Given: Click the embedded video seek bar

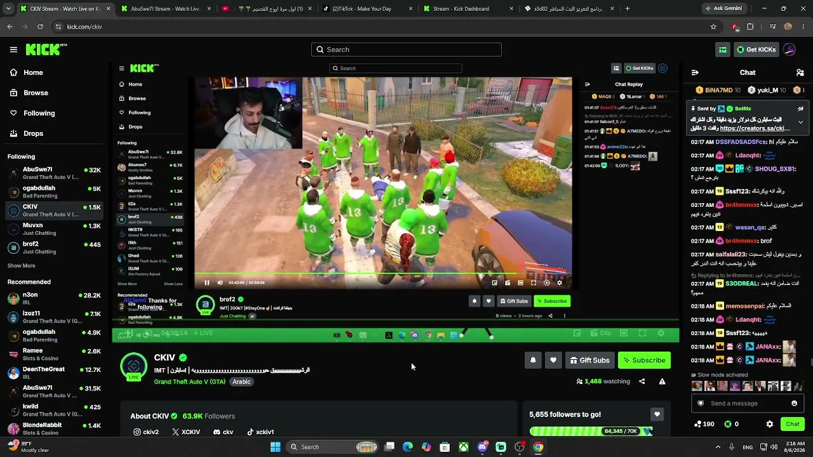Looking at the screenshot, I should pyautogui.click(x=383, y=275).
